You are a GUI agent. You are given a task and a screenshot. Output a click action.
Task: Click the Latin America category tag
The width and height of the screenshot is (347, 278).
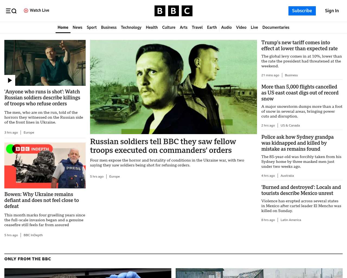point(291,220)
